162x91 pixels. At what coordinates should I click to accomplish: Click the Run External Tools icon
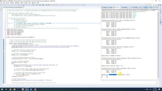[43, 5]
